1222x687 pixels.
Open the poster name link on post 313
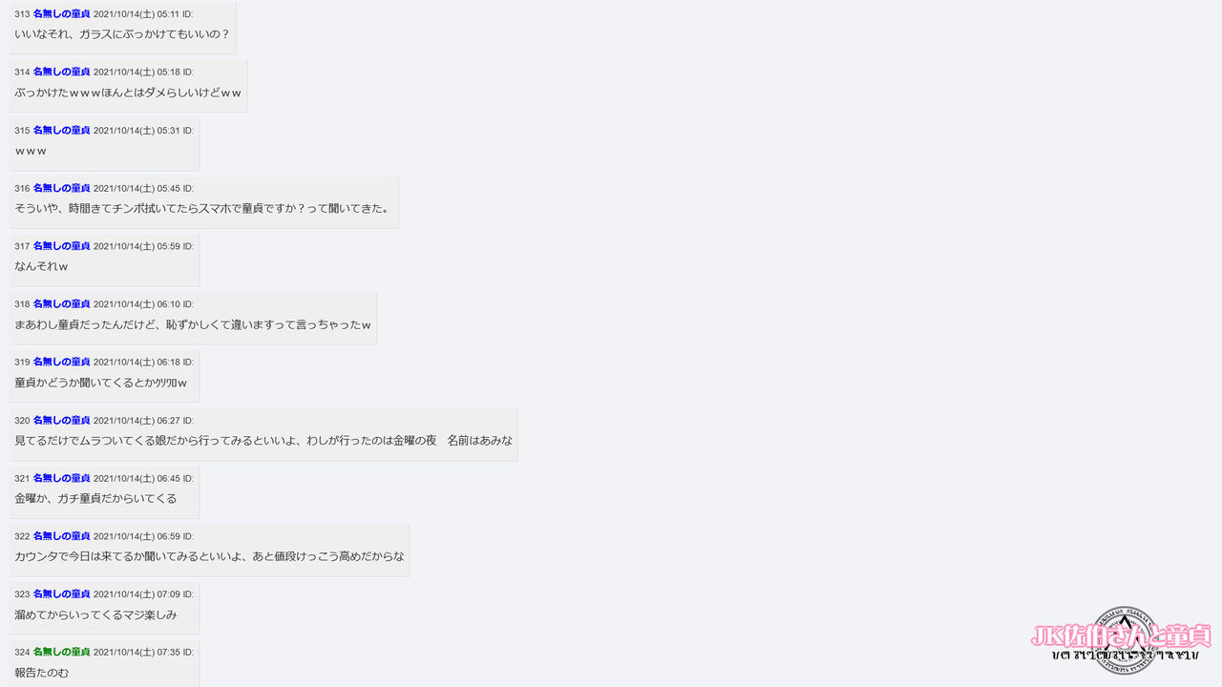[62, 14]
